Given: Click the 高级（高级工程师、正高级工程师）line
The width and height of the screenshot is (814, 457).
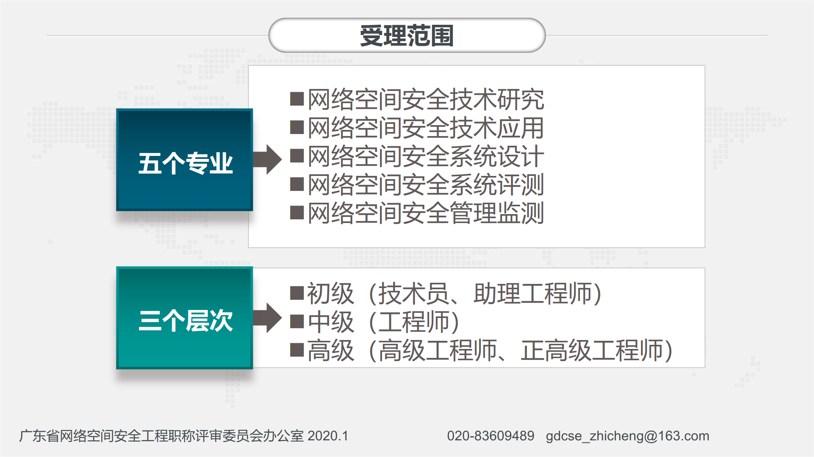Looking at the screenshot, I should 490,351.
